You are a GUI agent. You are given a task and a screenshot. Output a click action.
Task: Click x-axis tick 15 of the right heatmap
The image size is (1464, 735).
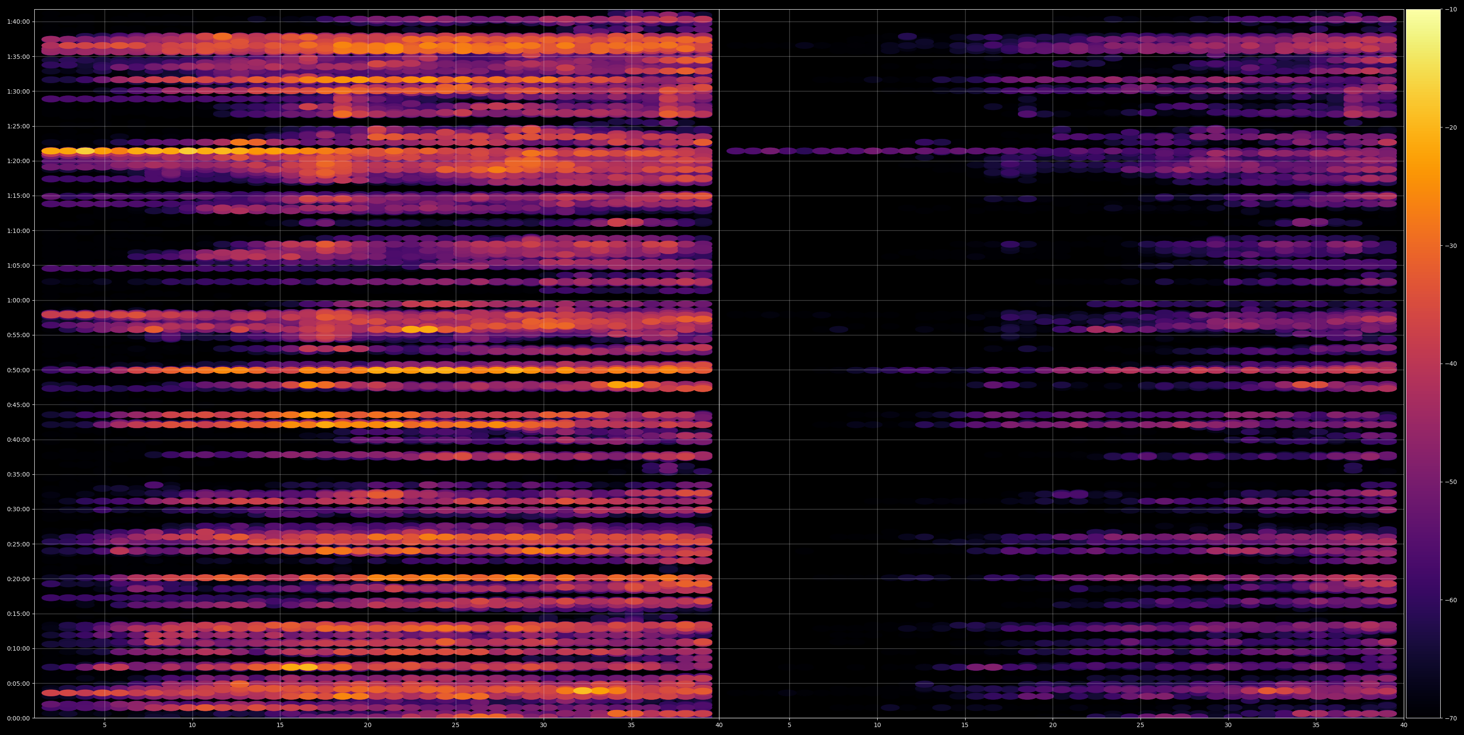(965, 725)
